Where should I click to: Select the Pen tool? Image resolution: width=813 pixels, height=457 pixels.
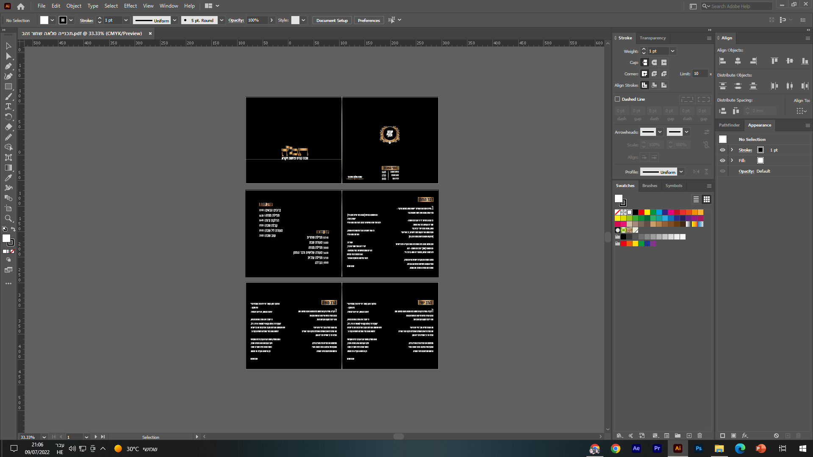8,66
